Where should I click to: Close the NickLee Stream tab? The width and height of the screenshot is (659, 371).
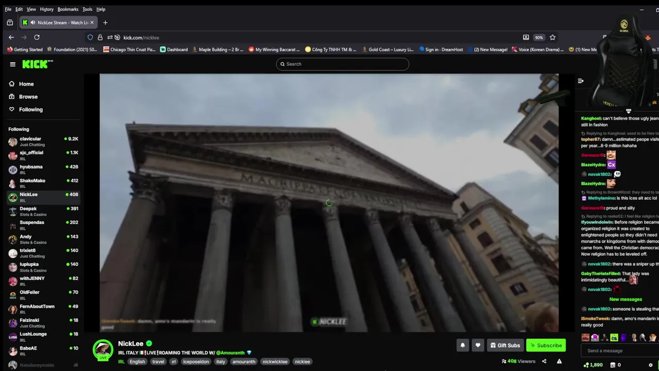pyautogui.click(x=92, y=23)
